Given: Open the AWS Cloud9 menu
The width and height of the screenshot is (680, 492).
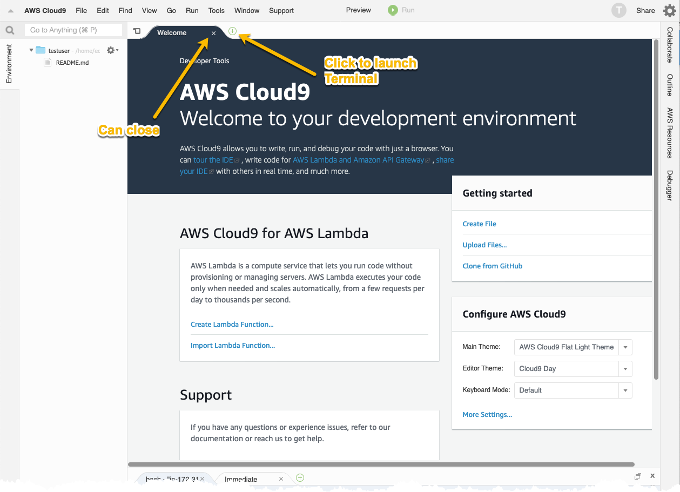Looking at the screenshot, I should point(45,10).
